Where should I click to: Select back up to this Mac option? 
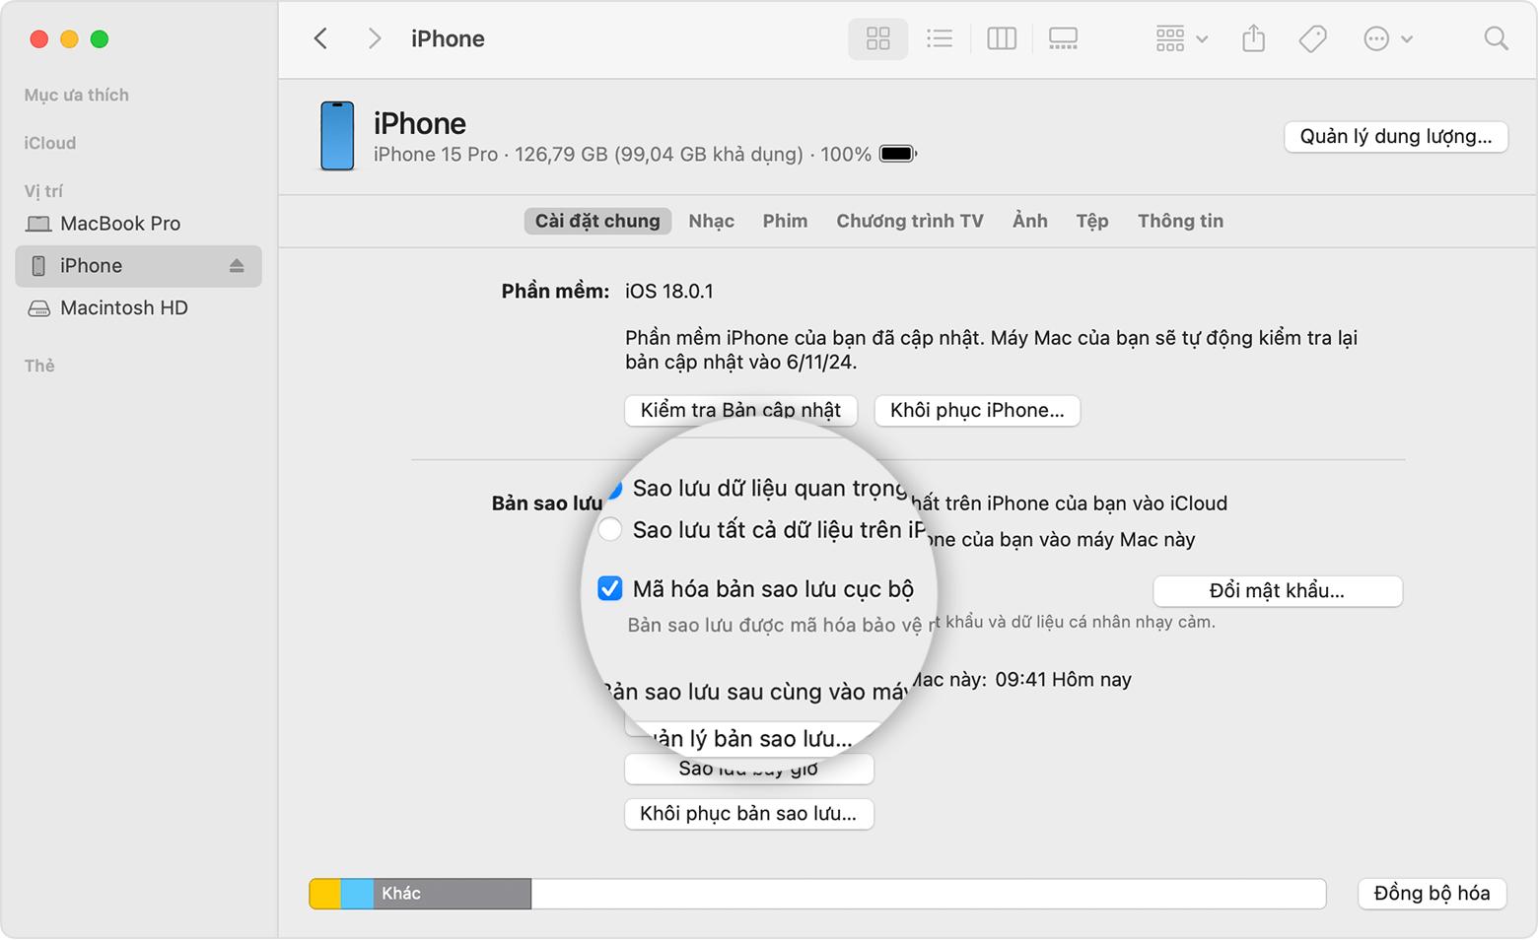pyautogui.click(x=610, y=529)
